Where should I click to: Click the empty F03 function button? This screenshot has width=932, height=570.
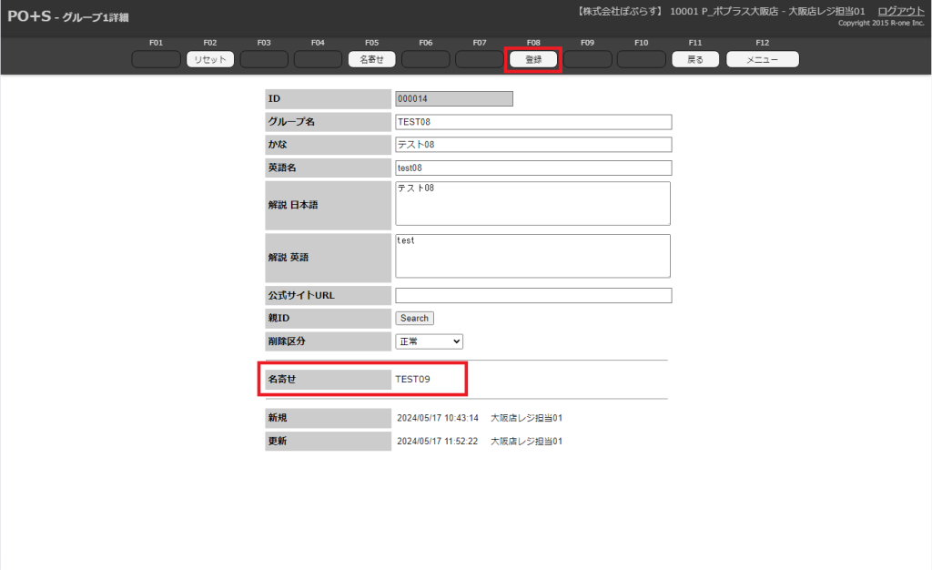pos(264,59)
